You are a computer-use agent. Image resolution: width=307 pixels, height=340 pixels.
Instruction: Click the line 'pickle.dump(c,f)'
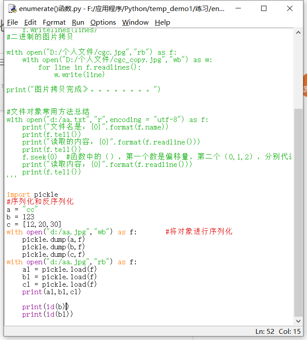coord(53,255)
